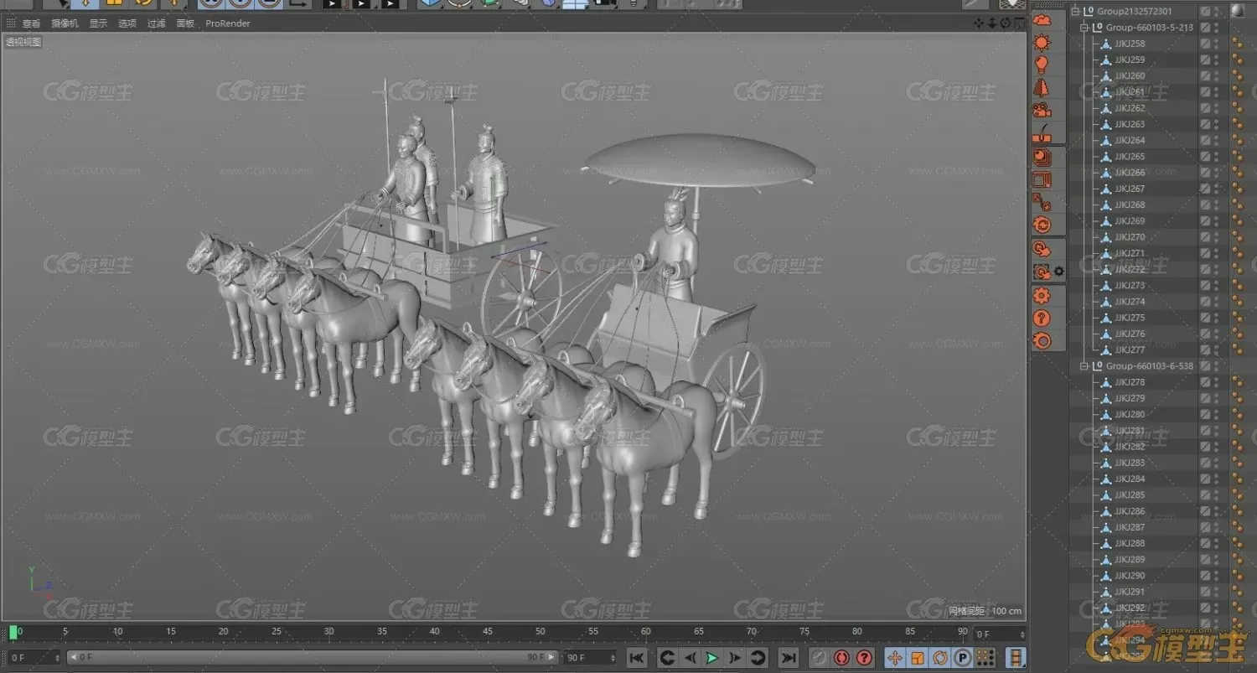Open the 过滤 viewport menu
The image size is (1257, 673).
pos(157,23)
